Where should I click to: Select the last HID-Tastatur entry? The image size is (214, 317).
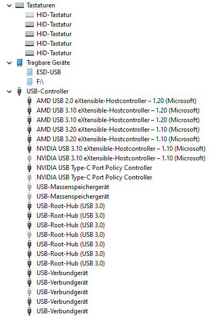pos(54,53)
